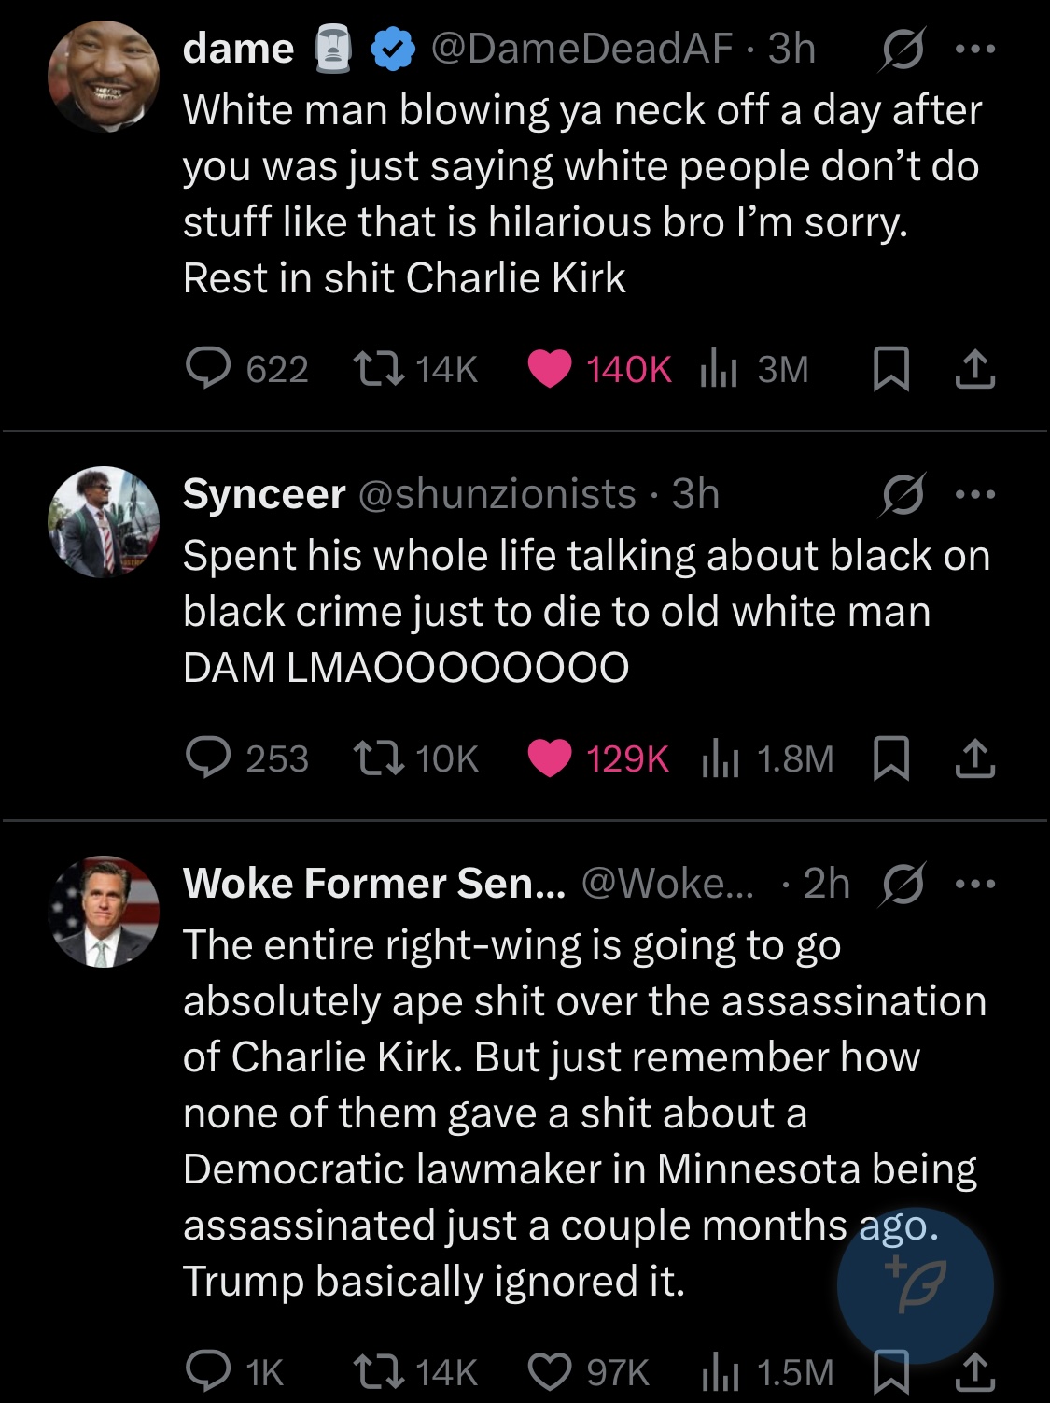This screenshot has height=1403, width=1050.
Task: Bookmark dame's post
Action: point(890,369)
